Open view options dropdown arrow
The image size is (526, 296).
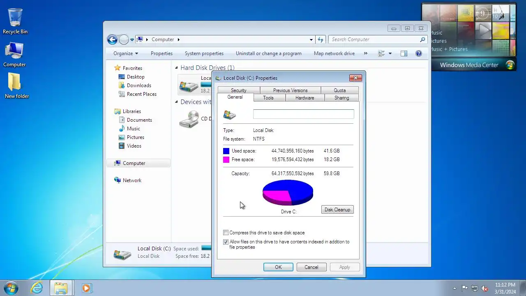click(x=390, y=53)
